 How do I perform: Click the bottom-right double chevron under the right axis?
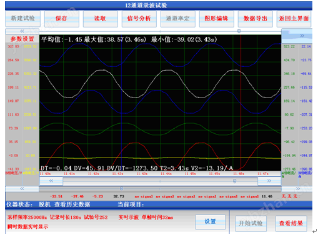[x=298, y=189]
